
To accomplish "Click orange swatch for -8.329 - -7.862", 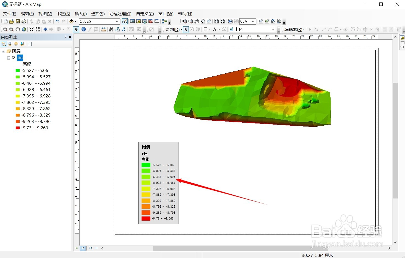I will (x=18, y=109).
